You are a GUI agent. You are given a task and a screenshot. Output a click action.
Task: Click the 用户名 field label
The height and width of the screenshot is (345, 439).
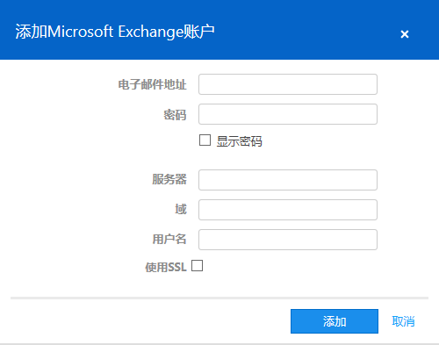click(169, 239)
